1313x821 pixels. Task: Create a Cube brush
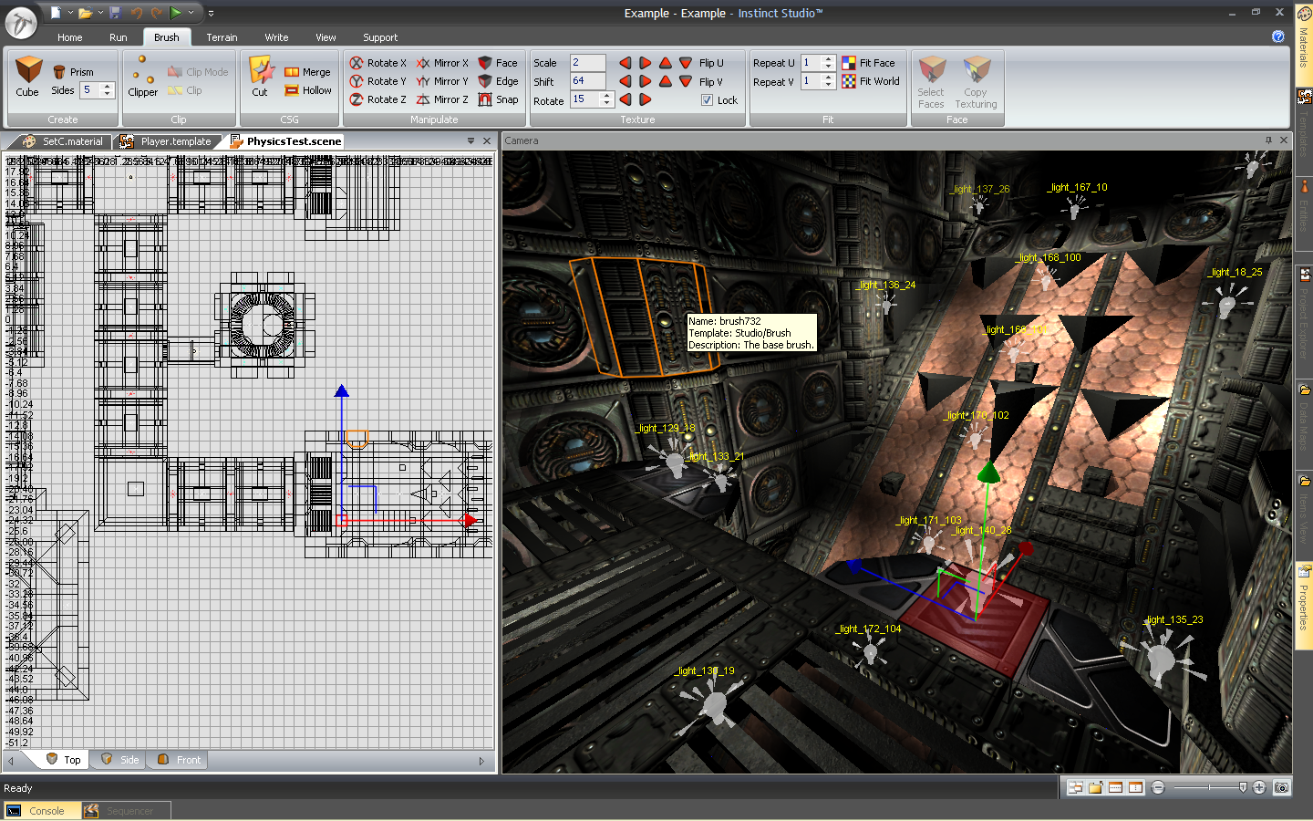28,77
